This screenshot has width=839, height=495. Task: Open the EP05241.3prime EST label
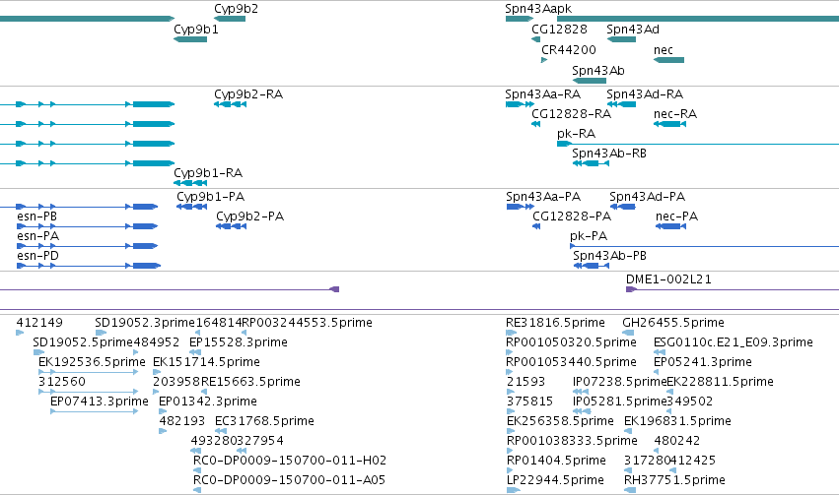703,362
